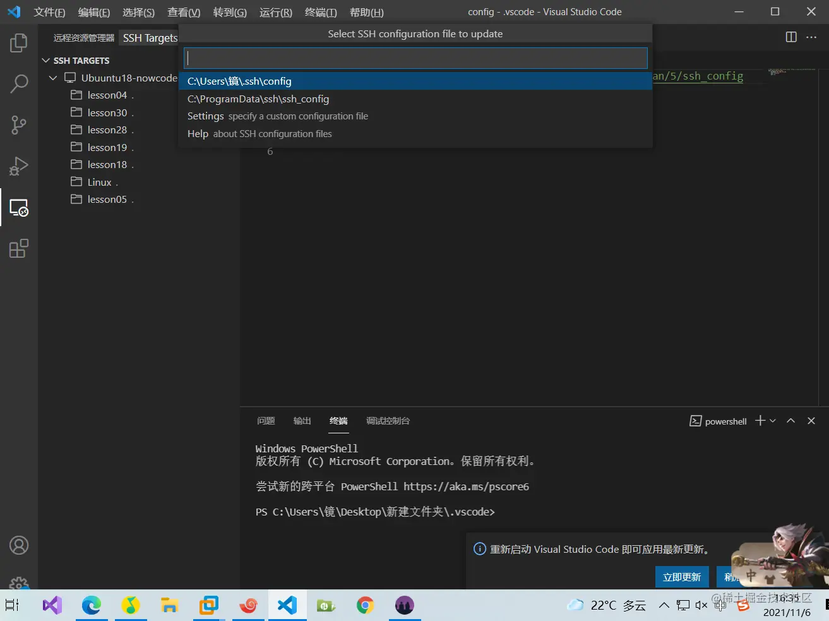Open the 文件(F) menu

[x=50, y=12]
